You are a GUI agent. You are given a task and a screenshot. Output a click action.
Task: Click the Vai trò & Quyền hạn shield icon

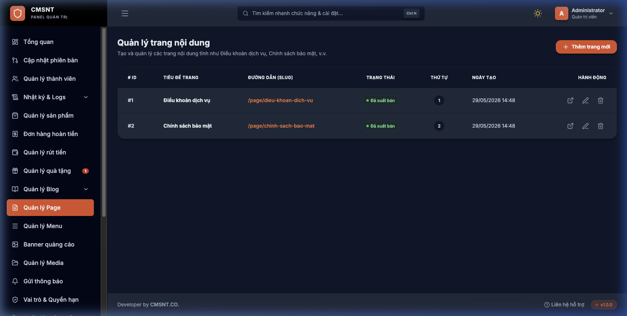15,300
